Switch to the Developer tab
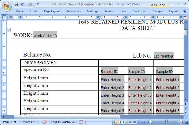 (x=139, y=11)
